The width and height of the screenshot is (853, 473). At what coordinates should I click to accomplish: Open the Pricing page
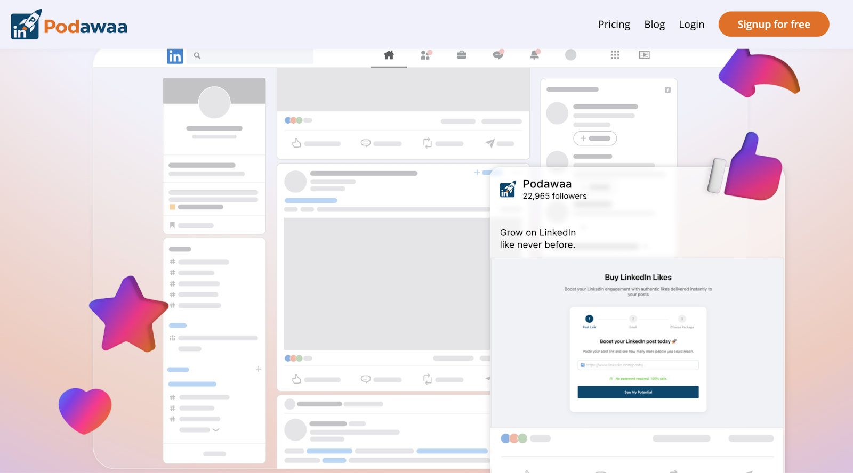(x=614, y=25)
